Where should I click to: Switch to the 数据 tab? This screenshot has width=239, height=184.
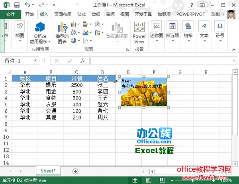(x=96, y=14)
